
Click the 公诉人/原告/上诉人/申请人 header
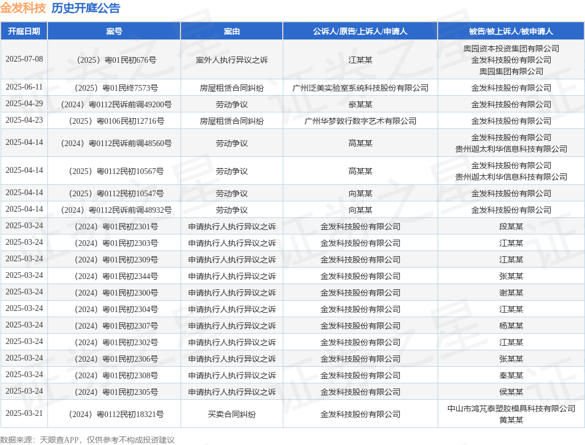coord(360,31)
